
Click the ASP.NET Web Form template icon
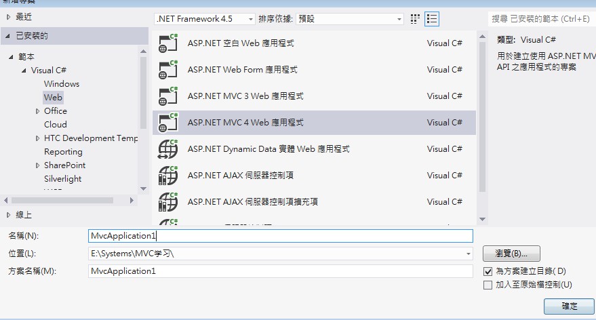point(168,70)
